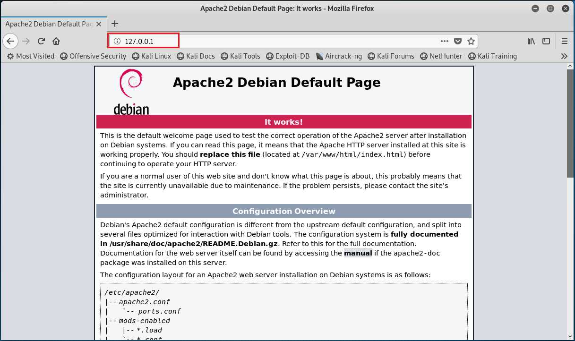This screenshot has width=575, height=341.
Task: Close the Firefox window
Action: tap(565, 9)
